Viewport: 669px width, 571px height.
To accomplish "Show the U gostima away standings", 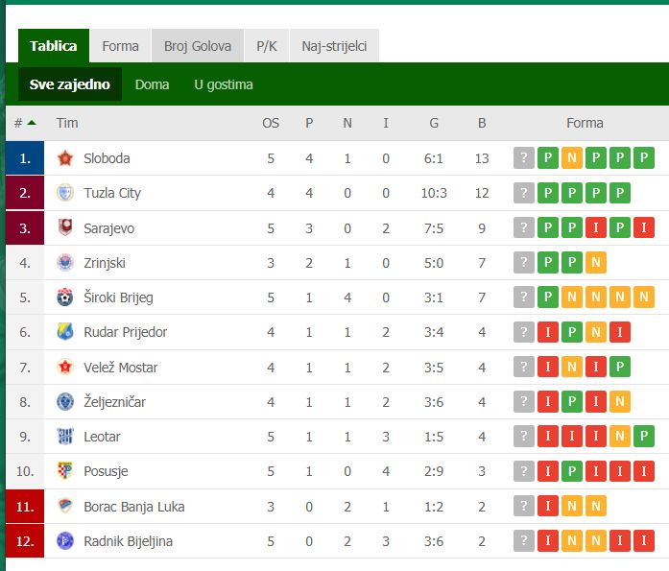I will 224,84.
